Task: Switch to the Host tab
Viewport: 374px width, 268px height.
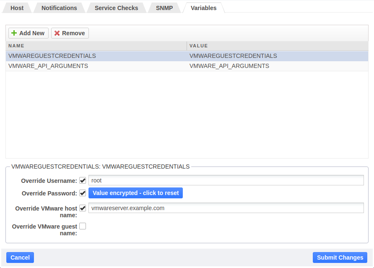Action: pyautogui.click(x=17, y=8)
